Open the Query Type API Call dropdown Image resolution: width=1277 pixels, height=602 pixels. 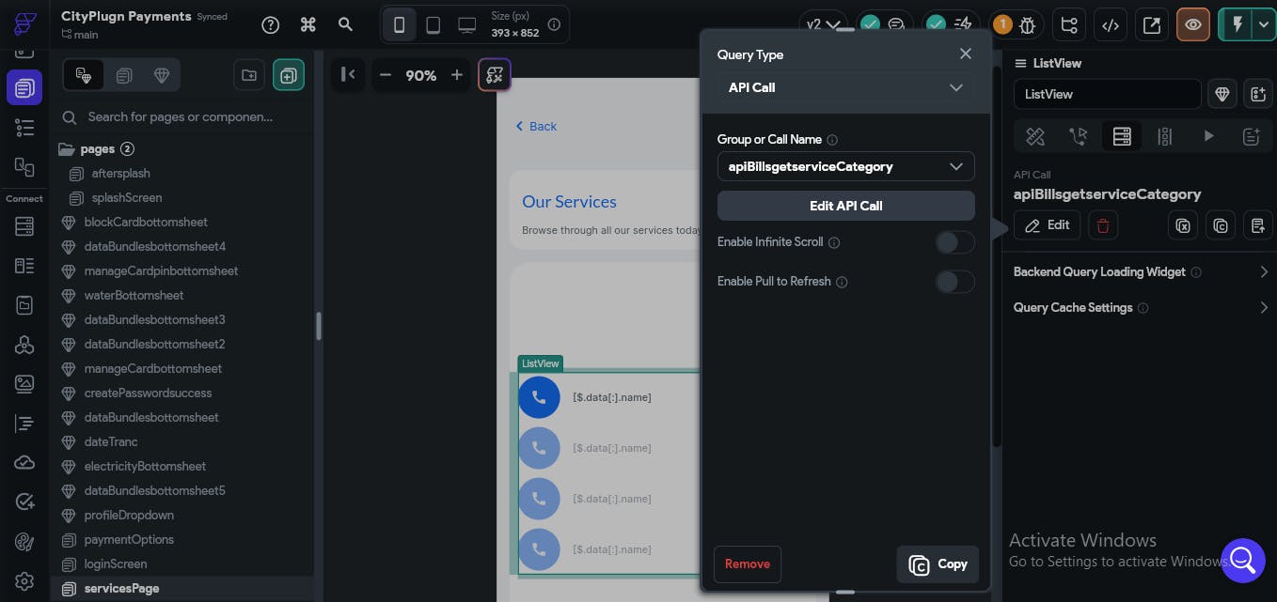(x=845, y=87)
